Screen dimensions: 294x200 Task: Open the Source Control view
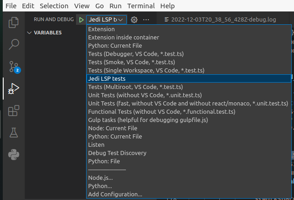coord(14,66)
